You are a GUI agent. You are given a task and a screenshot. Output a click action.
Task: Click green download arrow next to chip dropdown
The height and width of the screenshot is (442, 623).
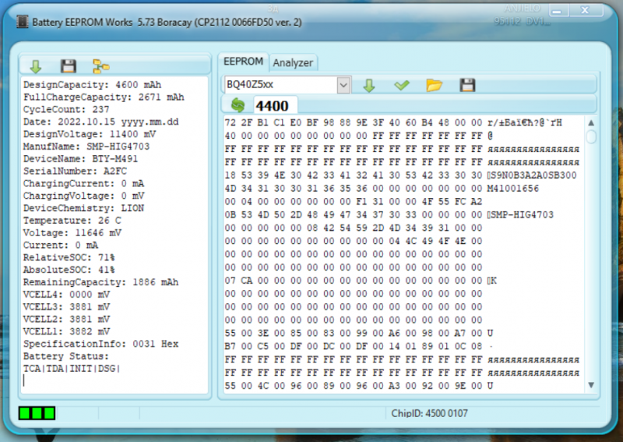tap(369, 85)
